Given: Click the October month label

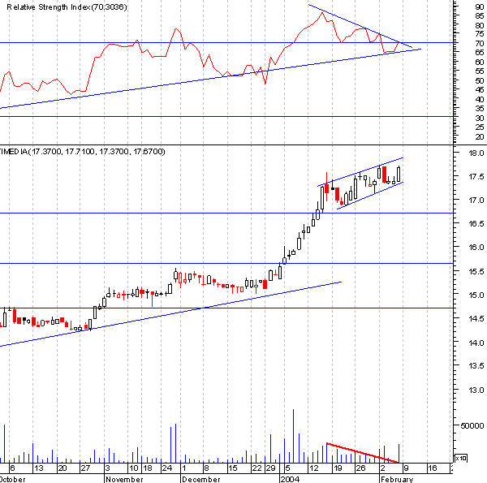Looking at the screenshot, I should point(13,479).
